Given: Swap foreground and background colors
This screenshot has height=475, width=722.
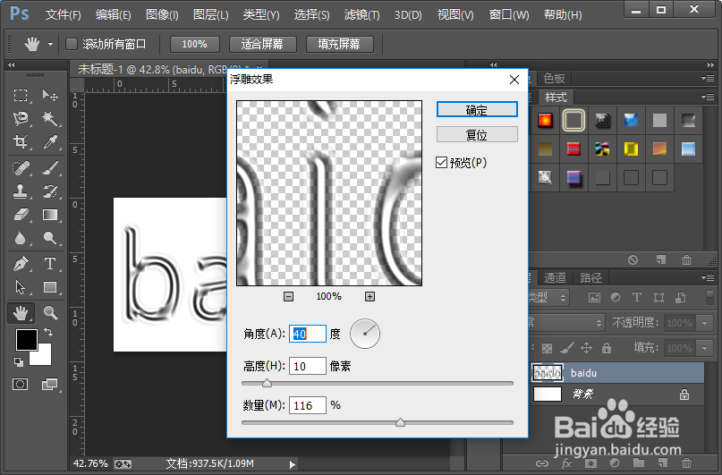Looking at the screenshot, I should 48,332.
